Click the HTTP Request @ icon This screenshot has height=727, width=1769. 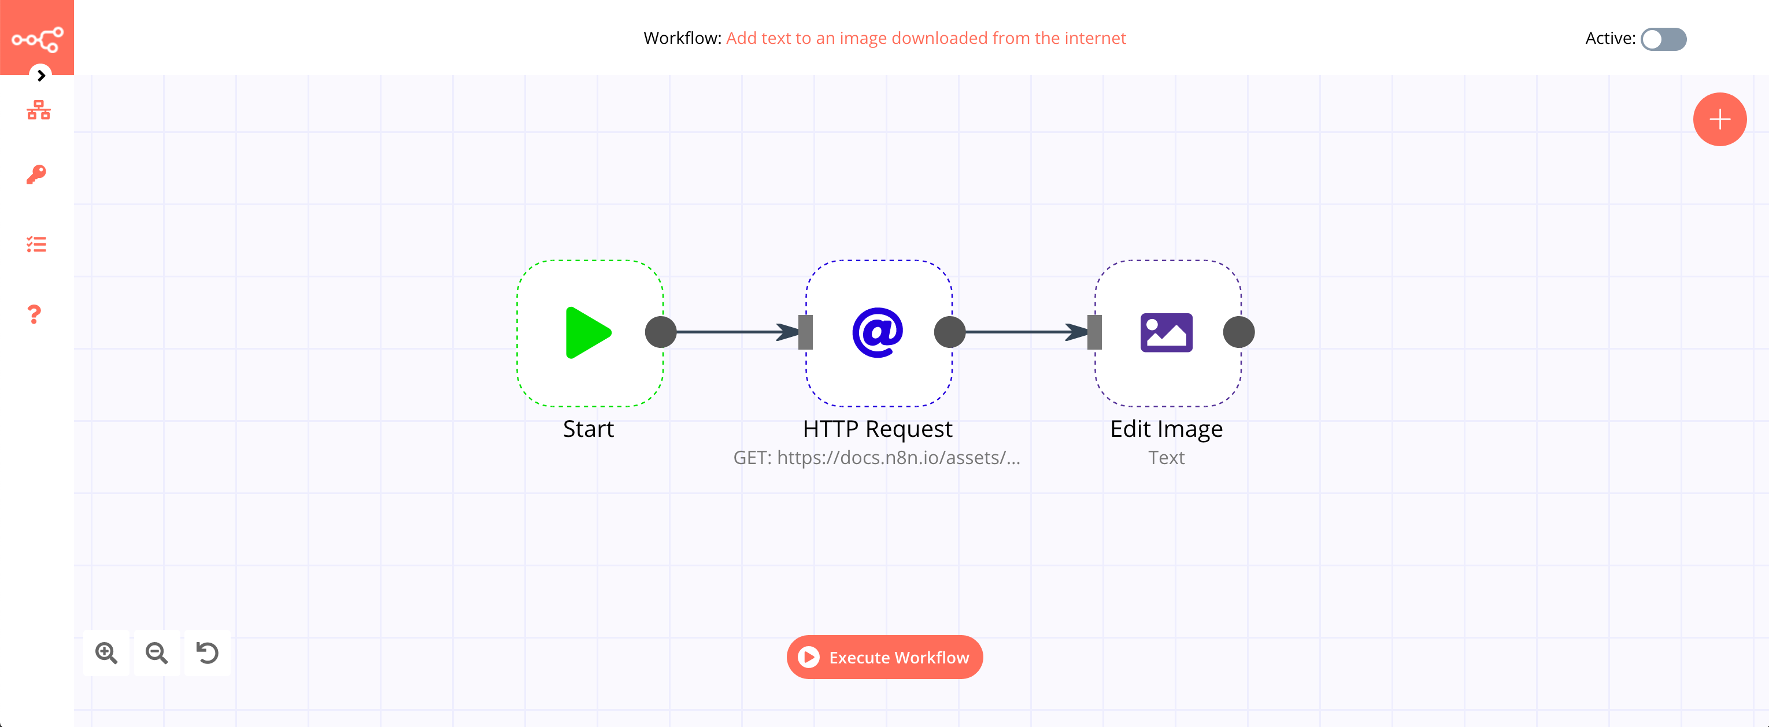click(x=876, y=331)
